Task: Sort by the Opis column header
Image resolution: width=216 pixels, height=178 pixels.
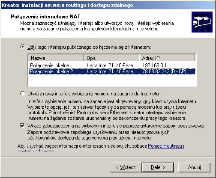Action: [111, 58]
